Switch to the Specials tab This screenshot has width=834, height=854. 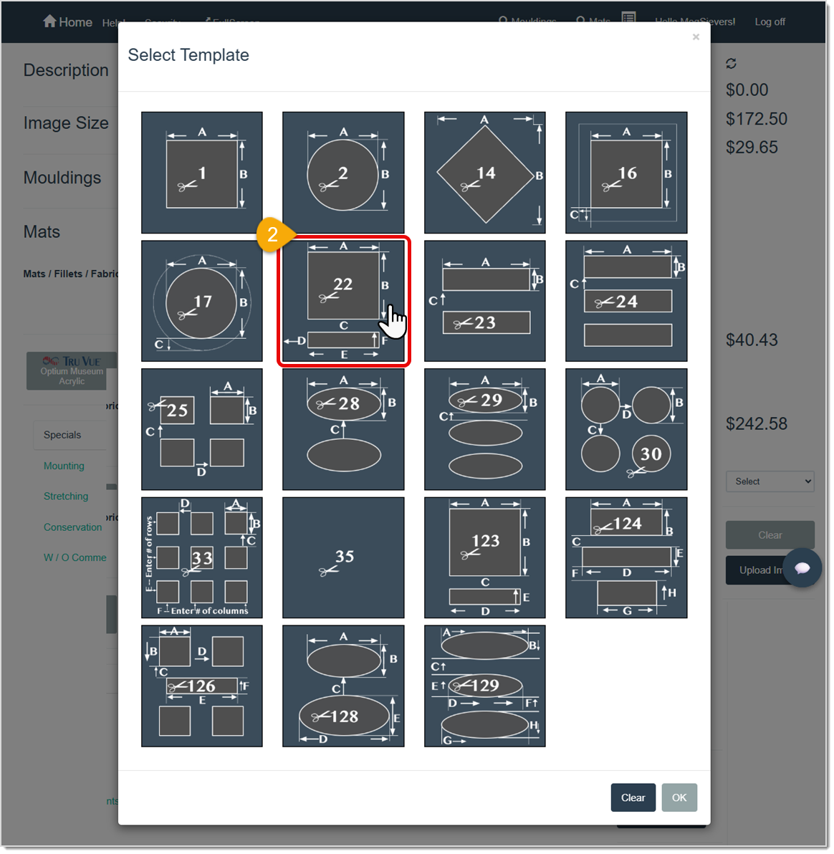click(62, 434)
